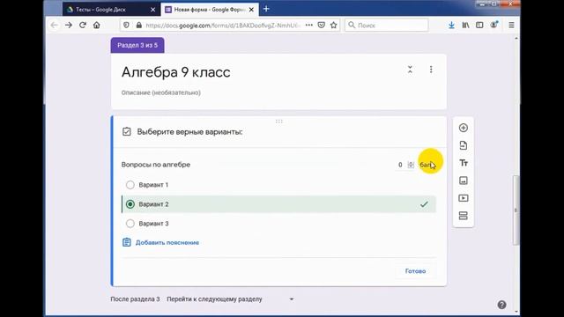The width and height of the screenshot is (564, 317).
Task: Click the browser address bar URL
Action: click(x=222, y=26)
